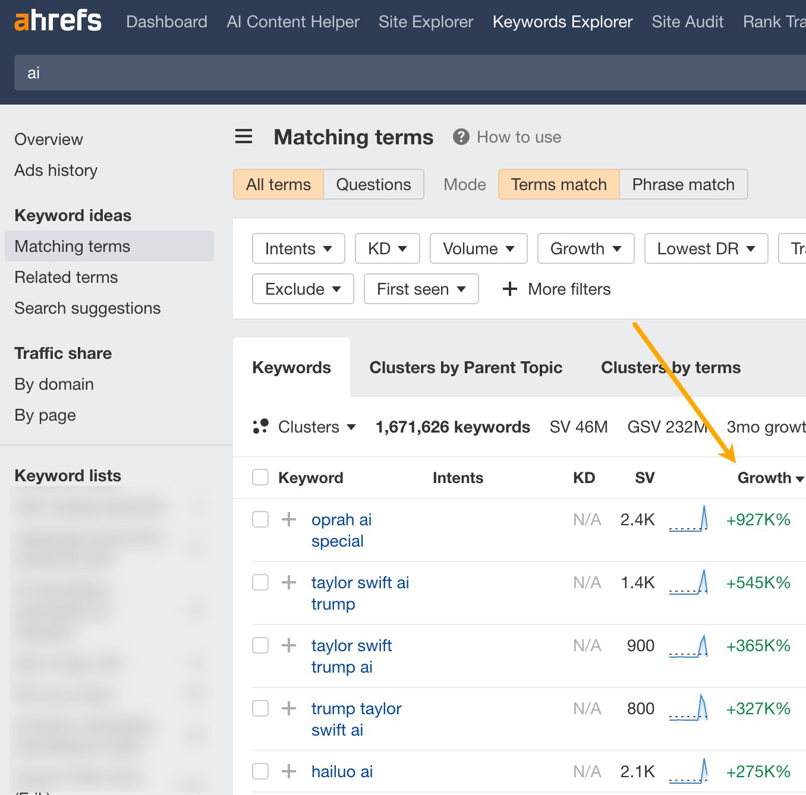Add 'oprah ai special' via its plus icon
806x795 pixels.
point(289,519)
